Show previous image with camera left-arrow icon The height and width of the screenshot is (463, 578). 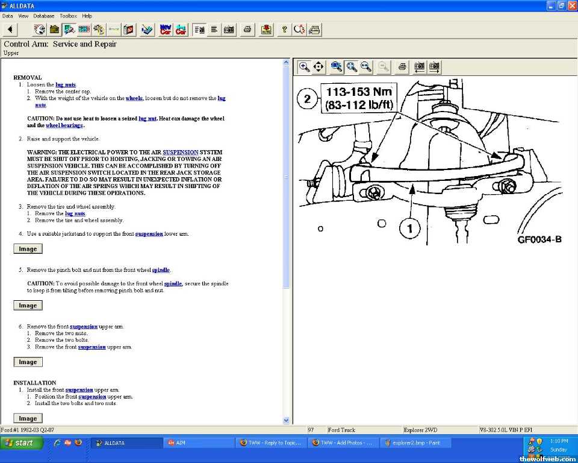pyautogui.click(x=419, y=66)
